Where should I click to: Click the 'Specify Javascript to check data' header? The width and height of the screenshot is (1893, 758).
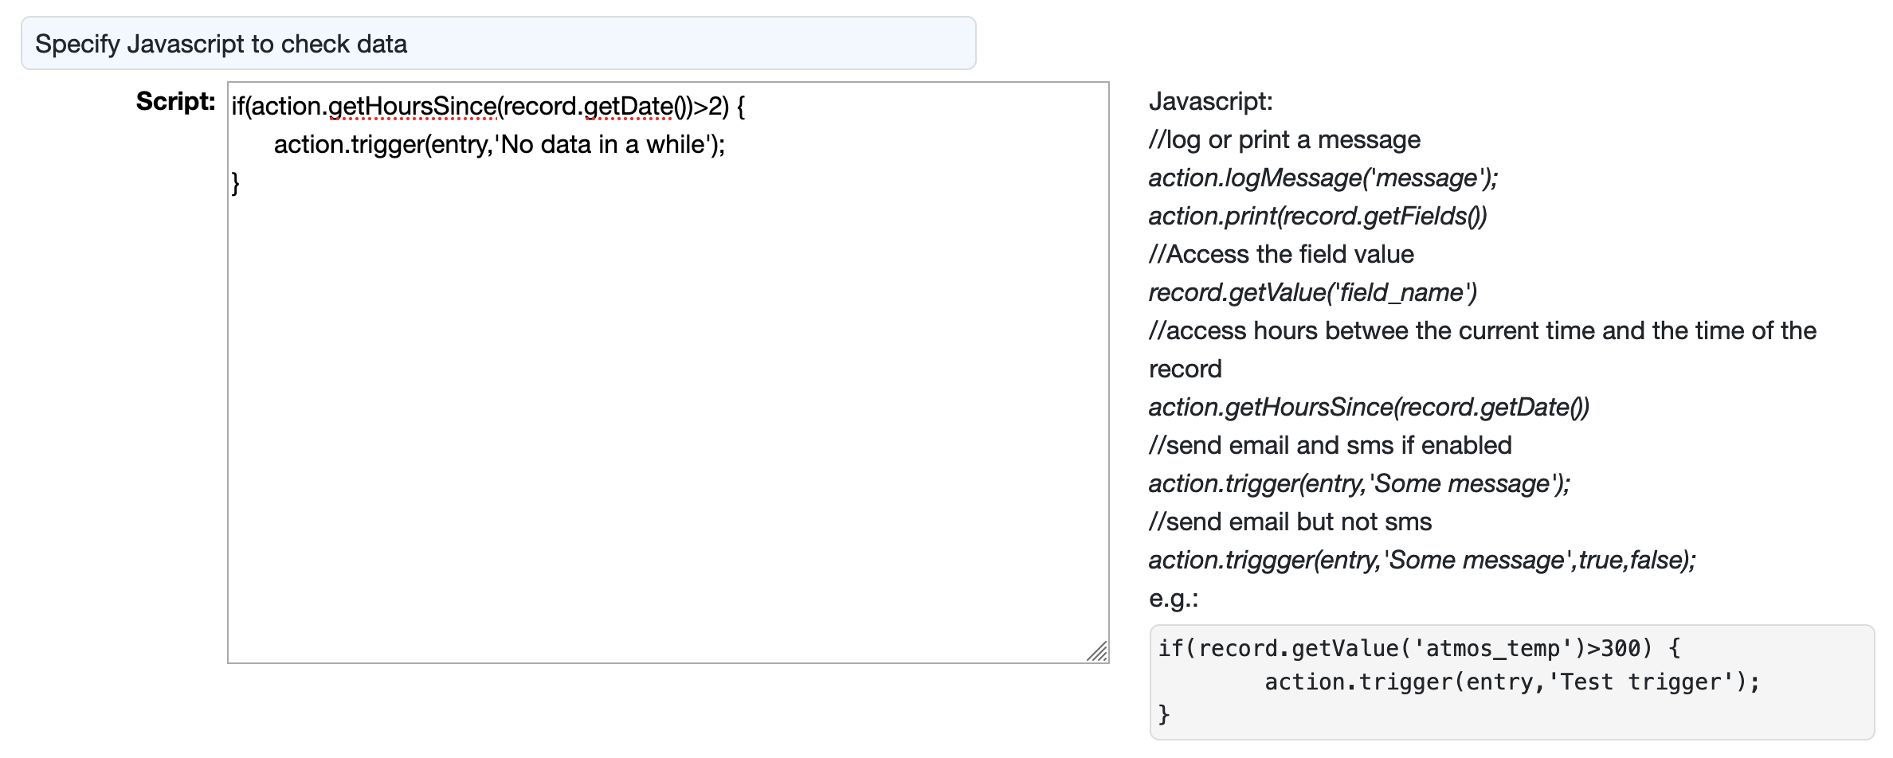point(221,44)
